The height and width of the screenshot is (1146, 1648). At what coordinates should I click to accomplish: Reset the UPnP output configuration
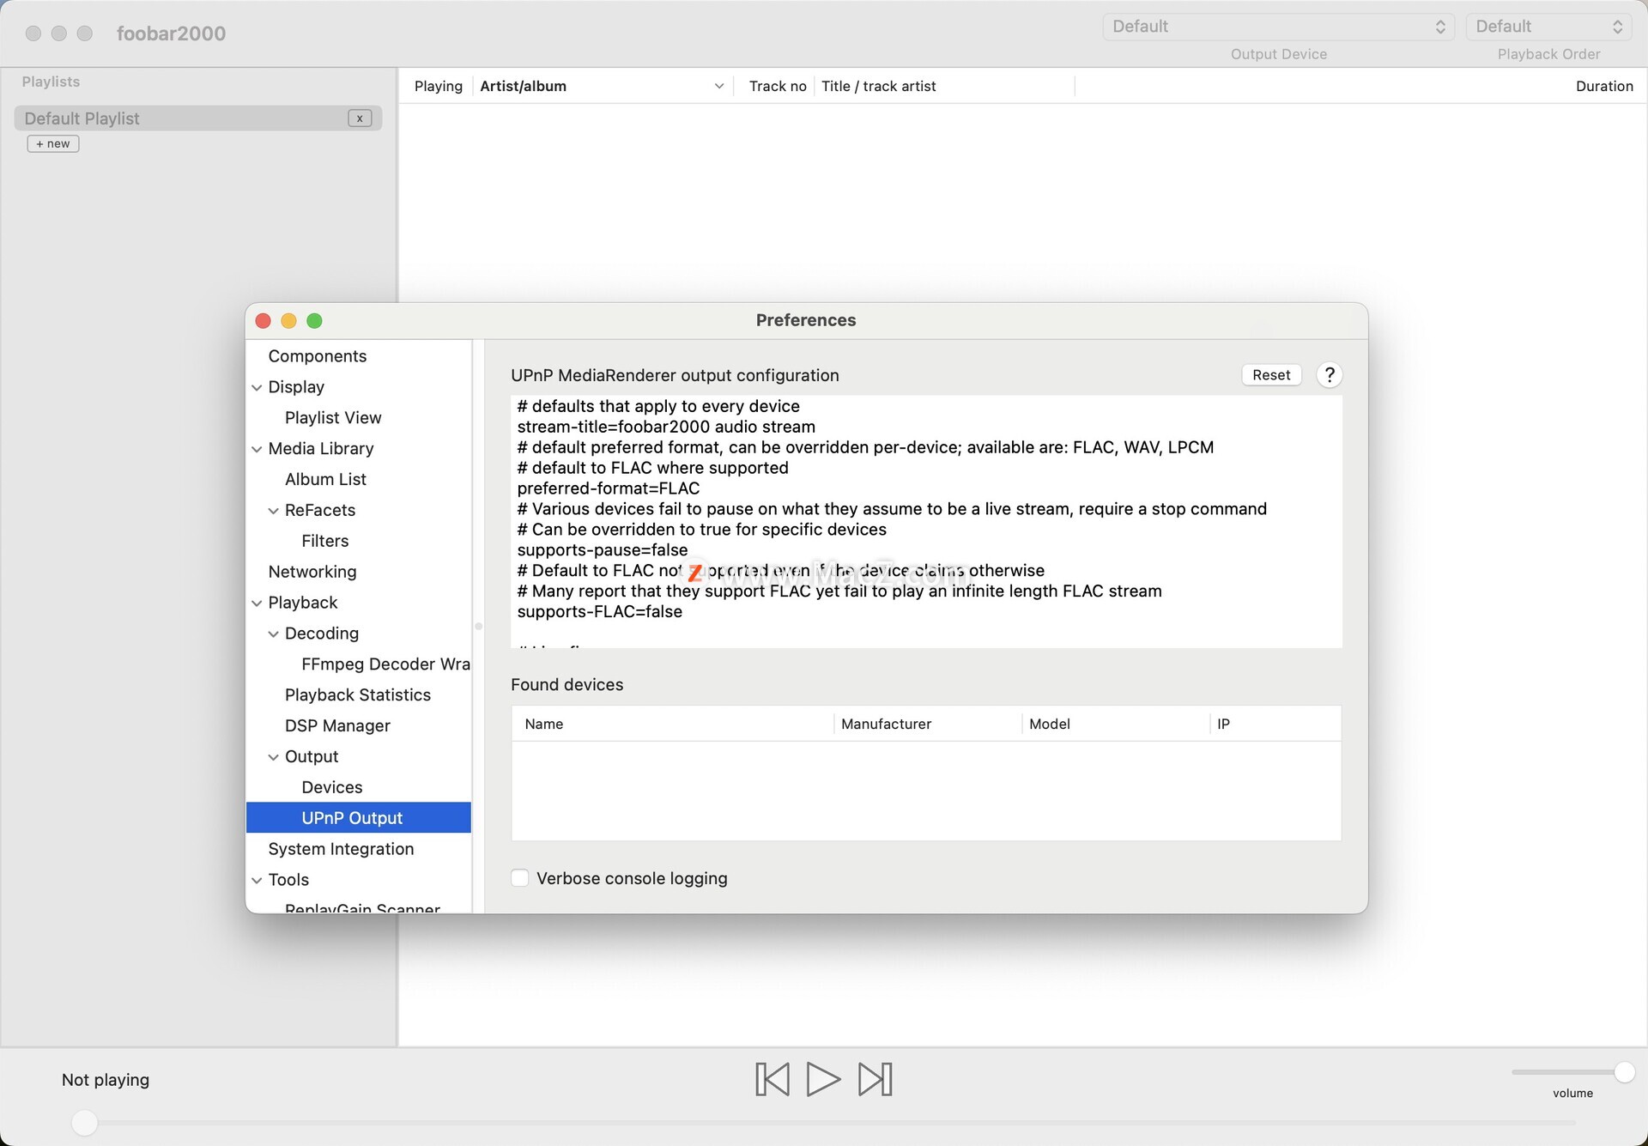1271,375
